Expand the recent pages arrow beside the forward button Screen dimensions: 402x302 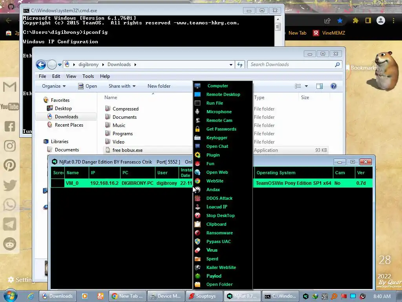60,65
